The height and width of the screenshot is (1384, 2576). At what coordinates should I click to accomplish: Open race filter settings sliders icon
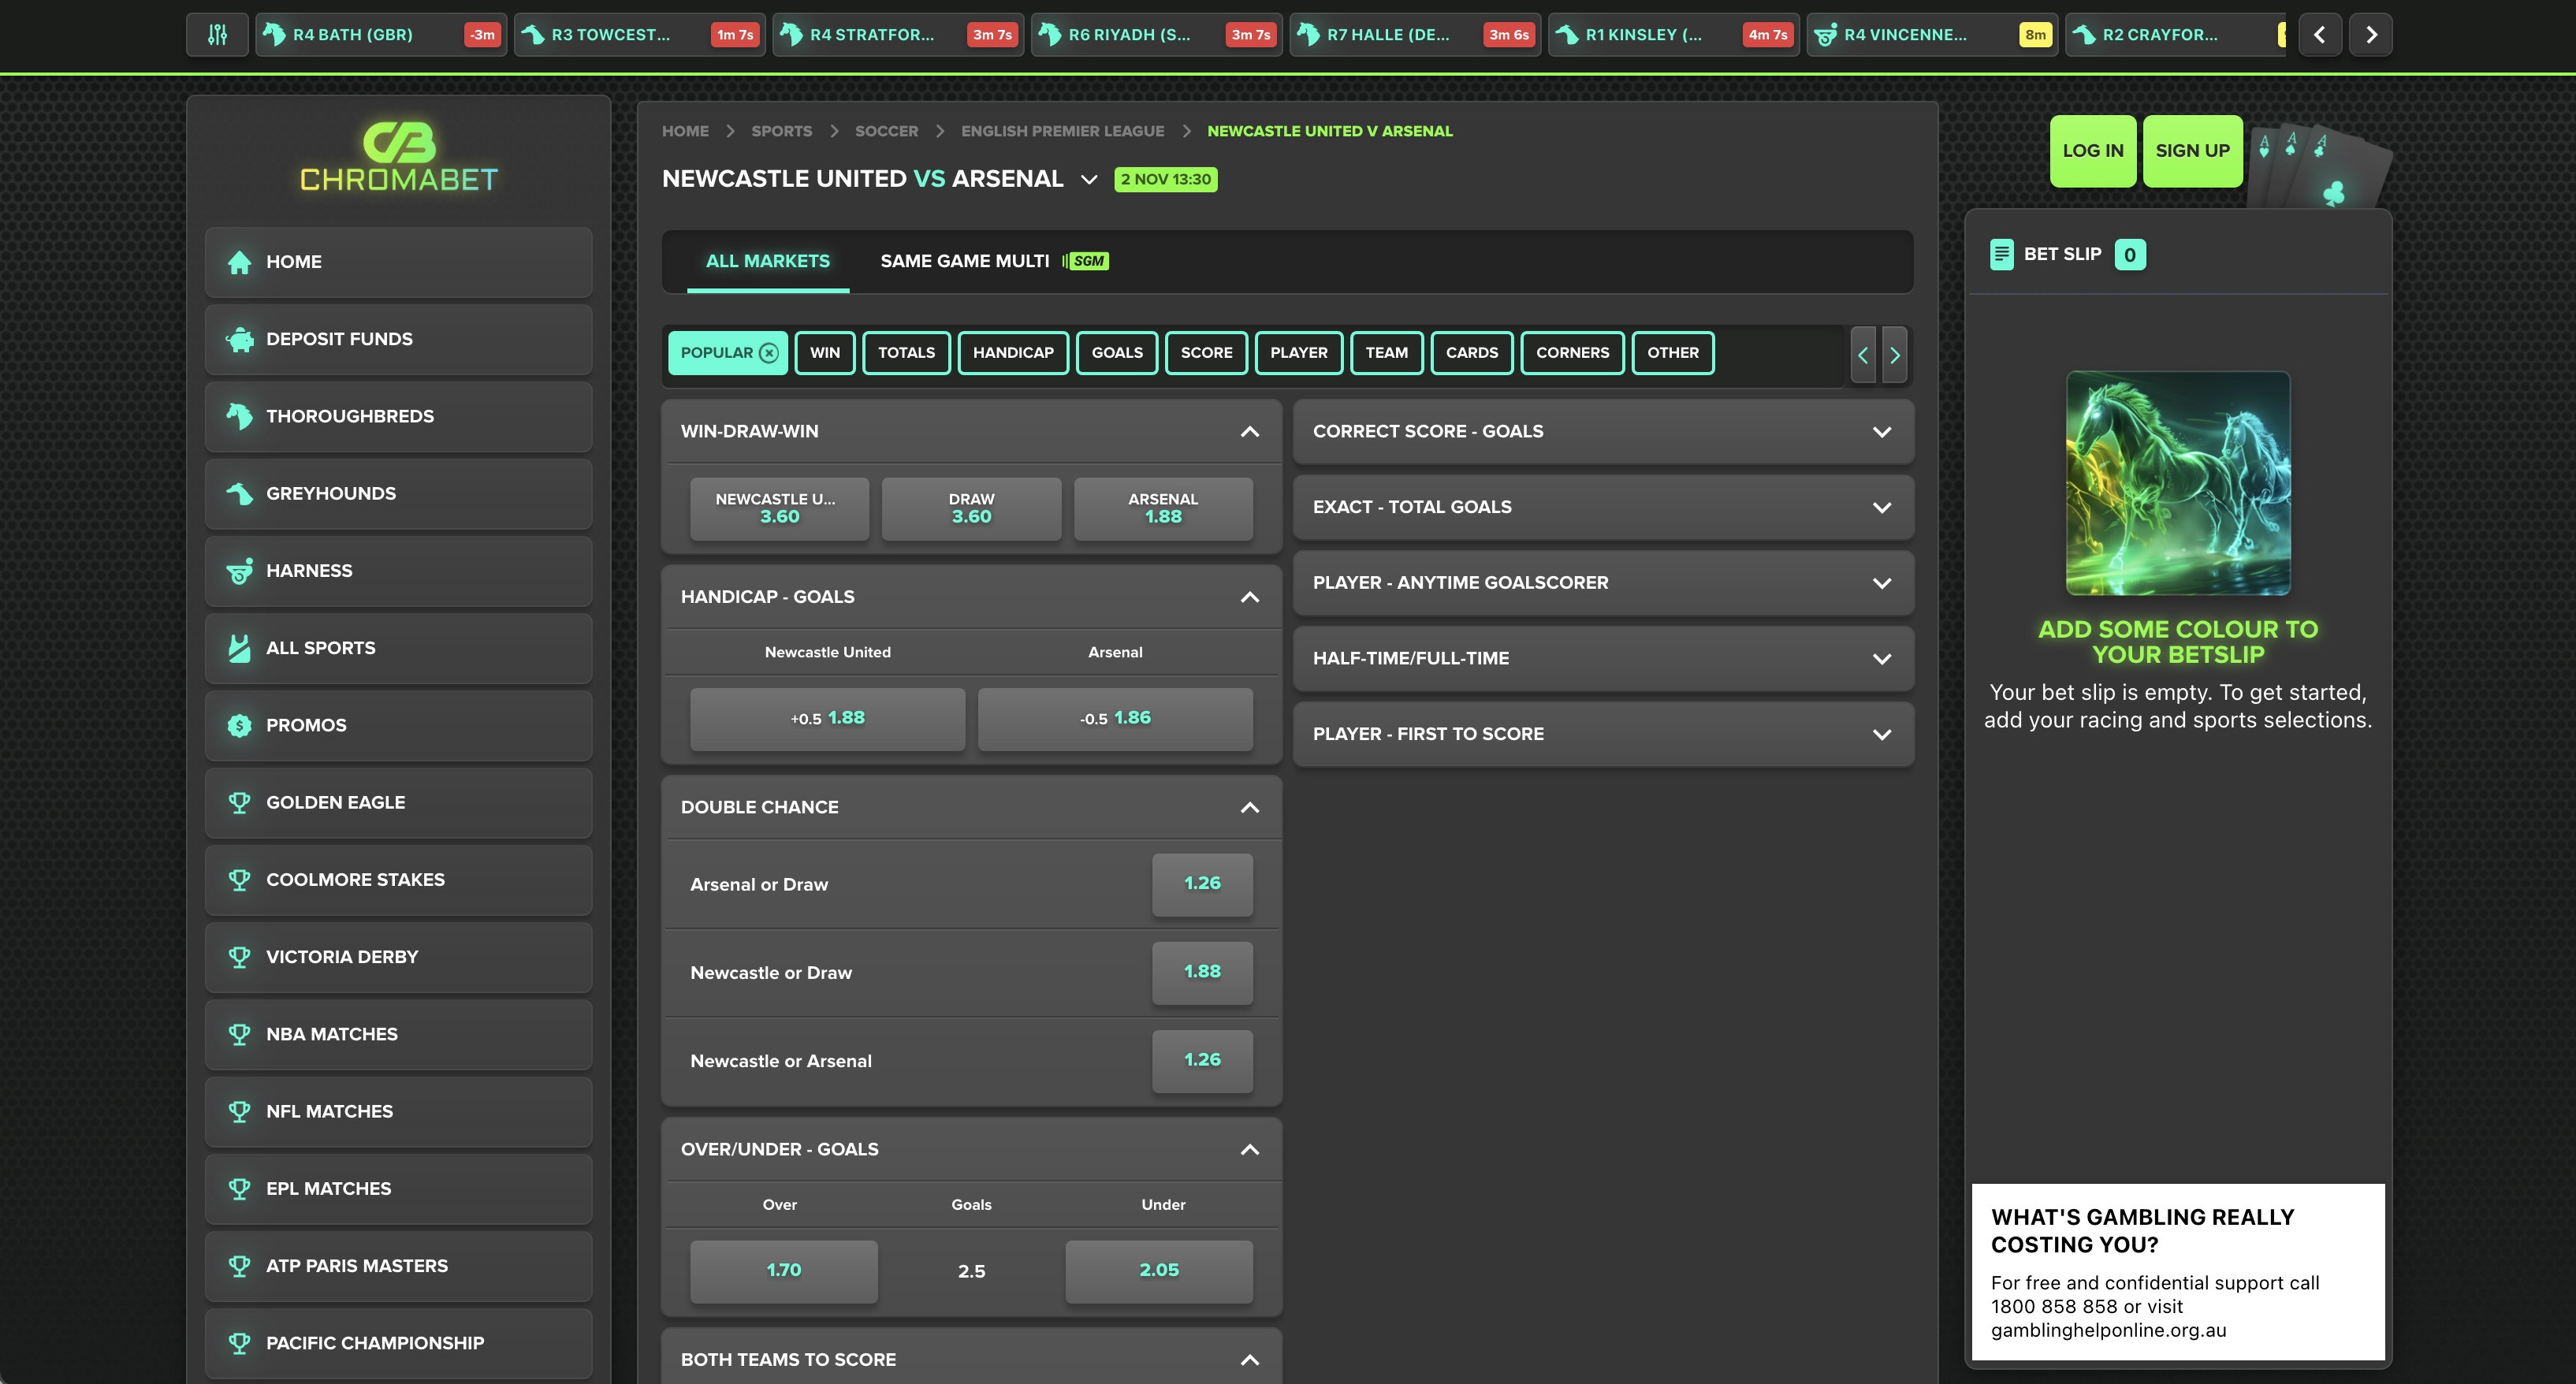[x=217, y=35]
